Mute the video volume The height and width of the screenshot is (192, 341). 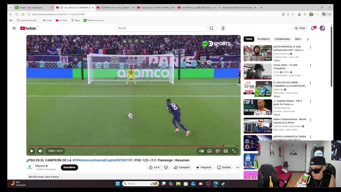coord(40,151)
